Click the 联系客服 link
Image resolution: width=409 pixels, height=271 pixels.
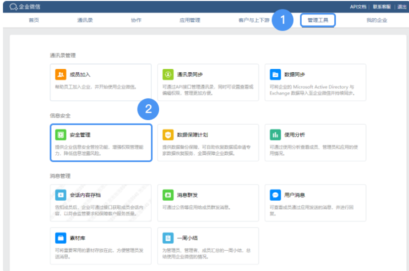(381, 6)
